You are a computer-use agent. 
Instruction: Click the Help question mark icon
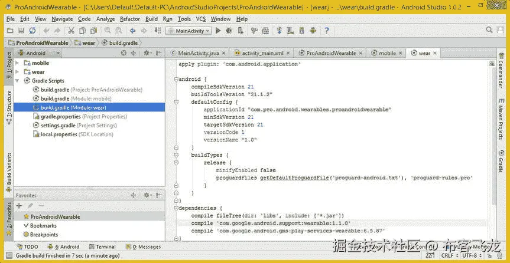point(327,31)
